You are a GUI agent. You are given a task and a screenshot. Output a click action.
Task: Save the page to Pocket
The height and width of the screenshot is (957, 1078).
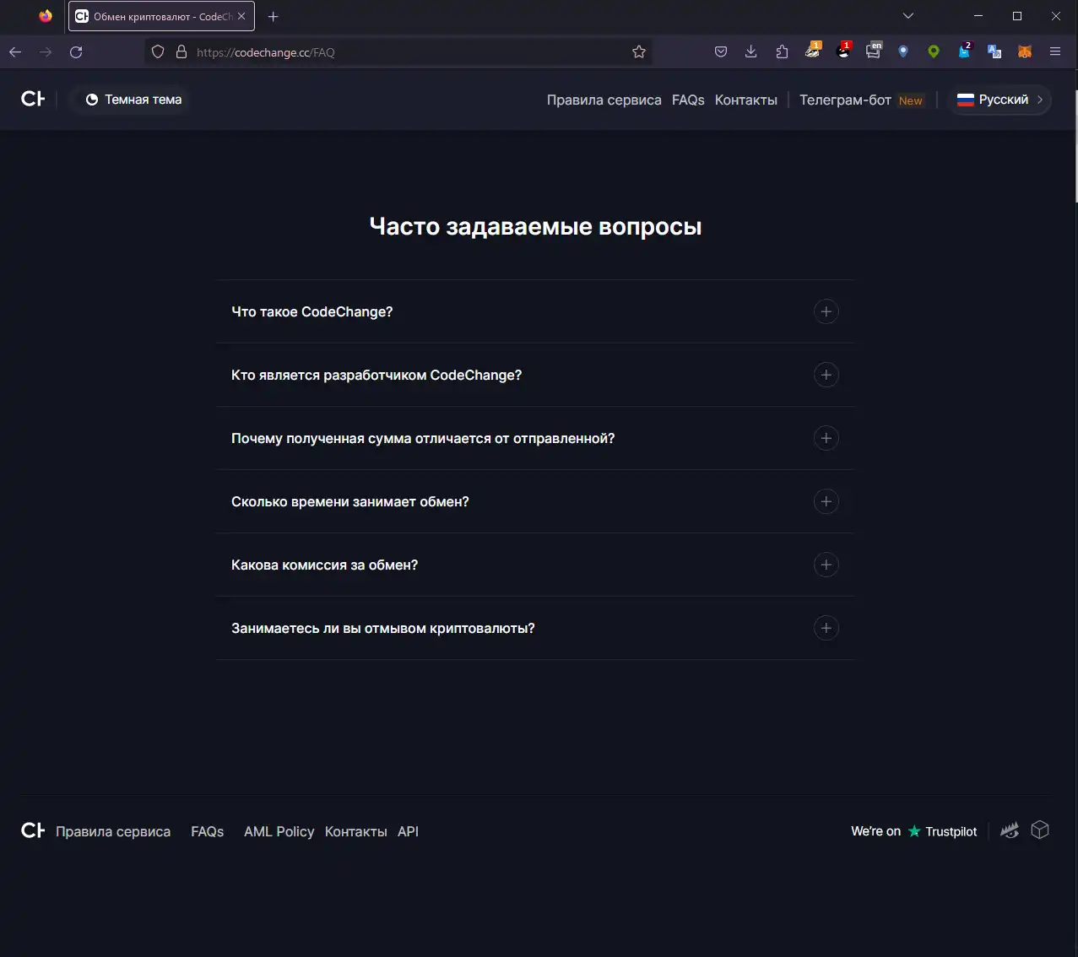click(721, 52)
